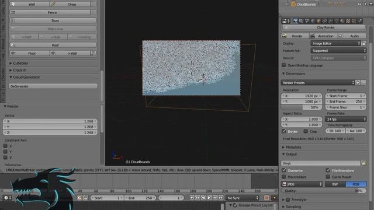Select the BW color mode
This screenshot has width=374, height=210.
coord(335,184)
